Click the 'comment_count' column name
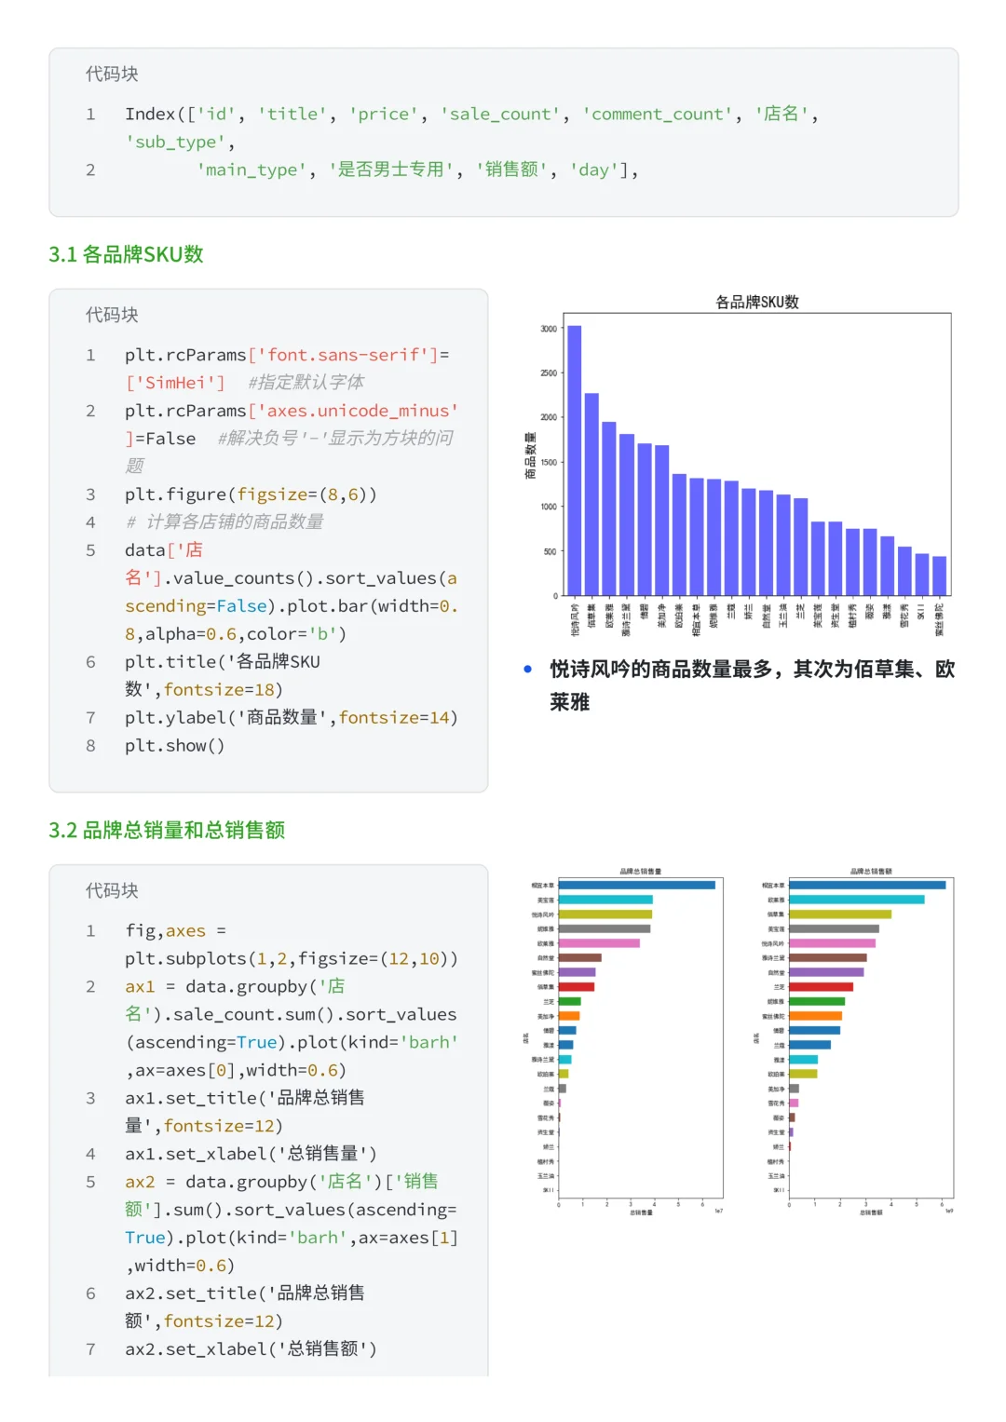Viewport: 1006px width, 1422px height. tap(658, 114)
